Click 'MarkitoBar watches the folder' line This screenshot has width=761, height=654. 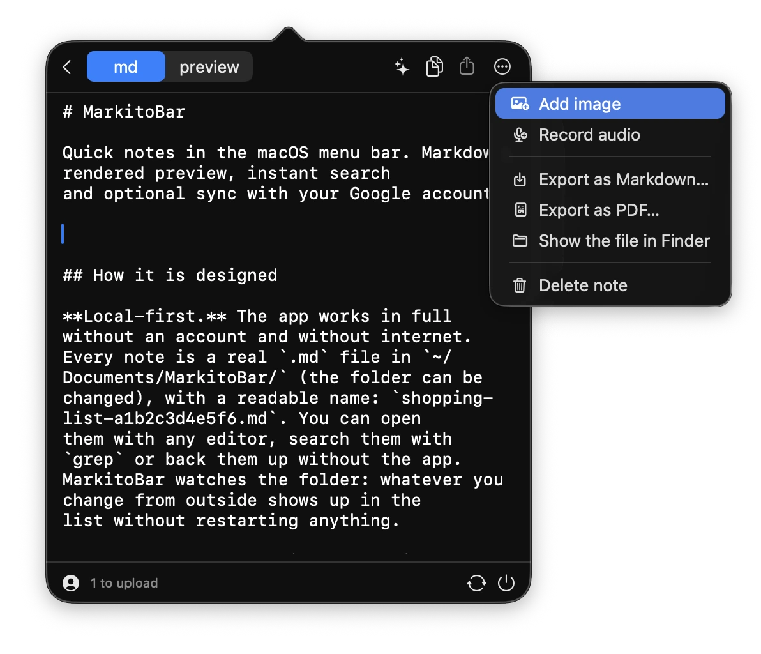point(283,480)
